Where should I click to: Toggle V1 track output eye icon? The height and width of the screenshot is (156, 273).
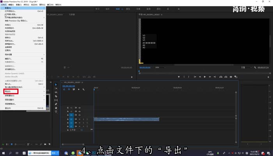point(80,115)
